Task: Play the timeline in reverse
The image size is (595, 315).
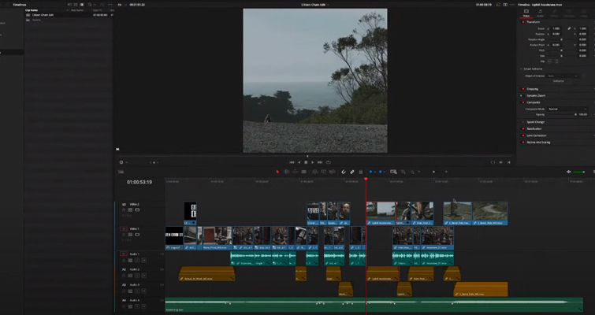Action: [x=299, y=162]
